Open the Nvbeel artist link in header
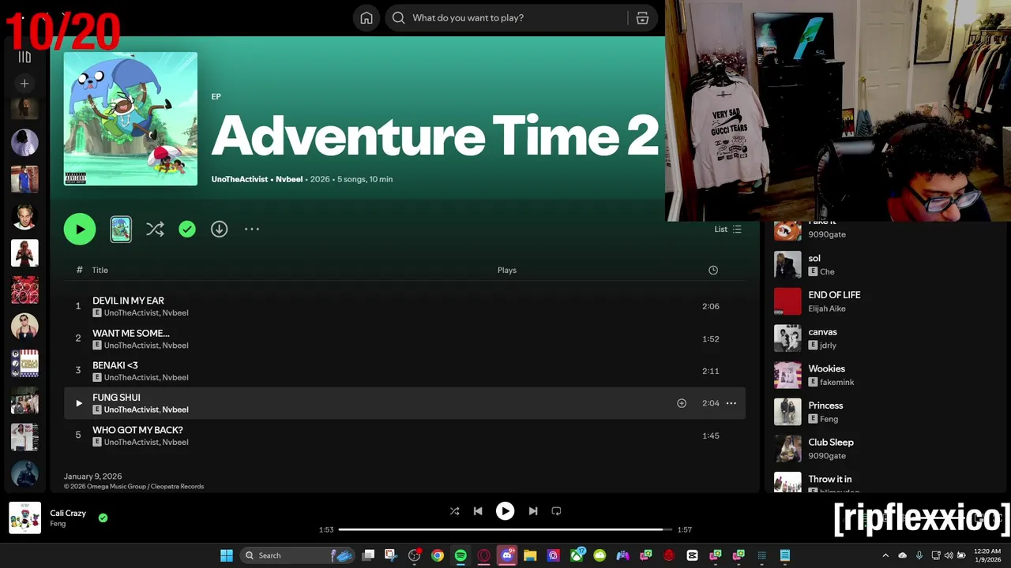 point(289,179)
